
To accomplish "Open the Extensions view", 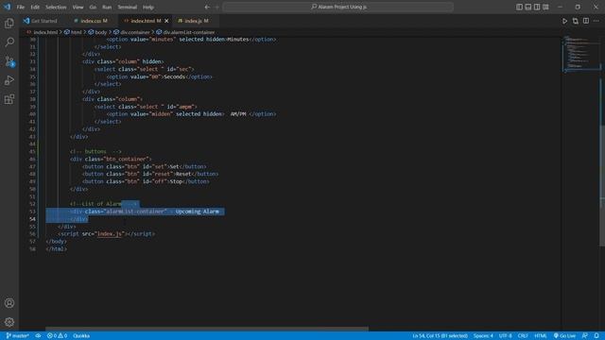I will click(x=9, y=99).
